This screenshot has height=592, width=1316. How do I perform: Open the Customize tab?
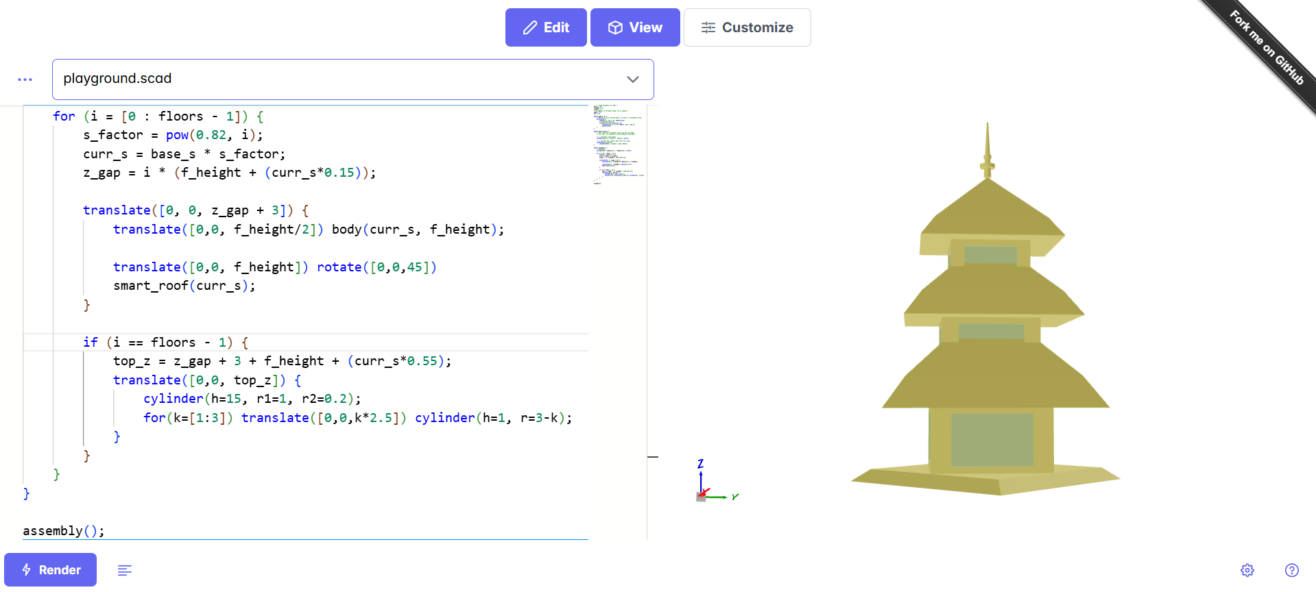coord(747,27)
